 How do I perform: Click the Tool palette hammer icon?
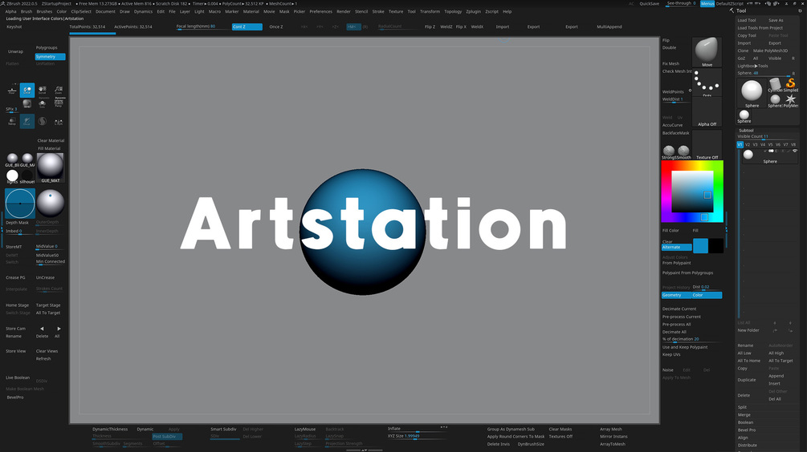point(732,10)
